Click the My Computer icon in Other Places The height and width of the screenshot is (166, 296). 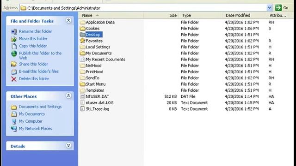(14, 121)
